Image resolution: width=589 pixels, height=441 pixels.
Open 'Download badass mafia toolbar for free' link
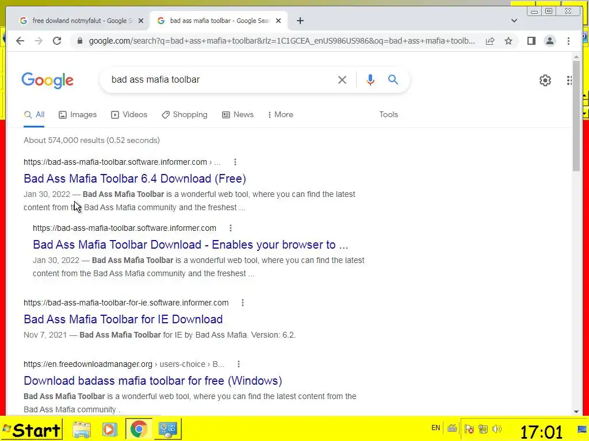(153, 381)
